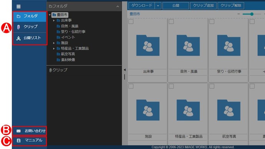Open the 自然・風景 folder thumbnail
Image resolution: width=265 pixels, height=149 pixels.
pos(188,45)
